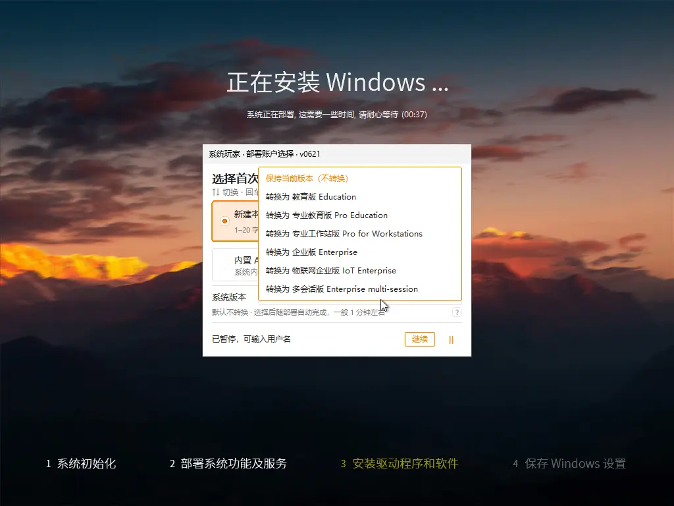Click the dialog title 系统玩家 · 部署账户选择
The width and height of the screenshot is (674, 506).
pyautogui.click(x=265, y=154)
